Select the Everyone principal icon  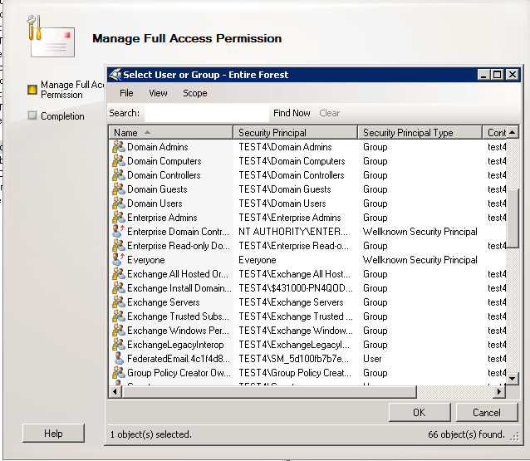pos(119,259)
